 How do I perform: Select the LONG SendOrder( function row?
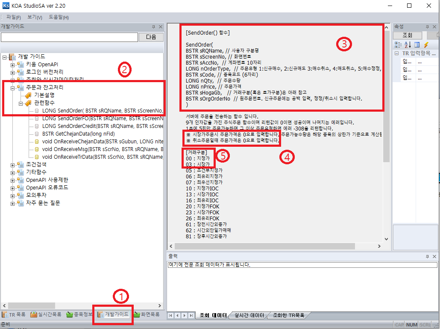(x=103, y=111)
